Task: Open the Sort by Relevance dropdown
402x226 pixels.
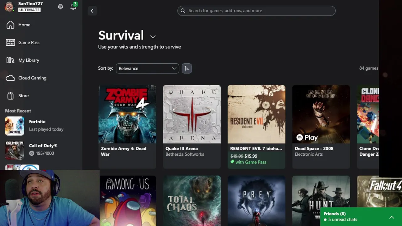Action: pyautogui.click(x=147, y=68)
